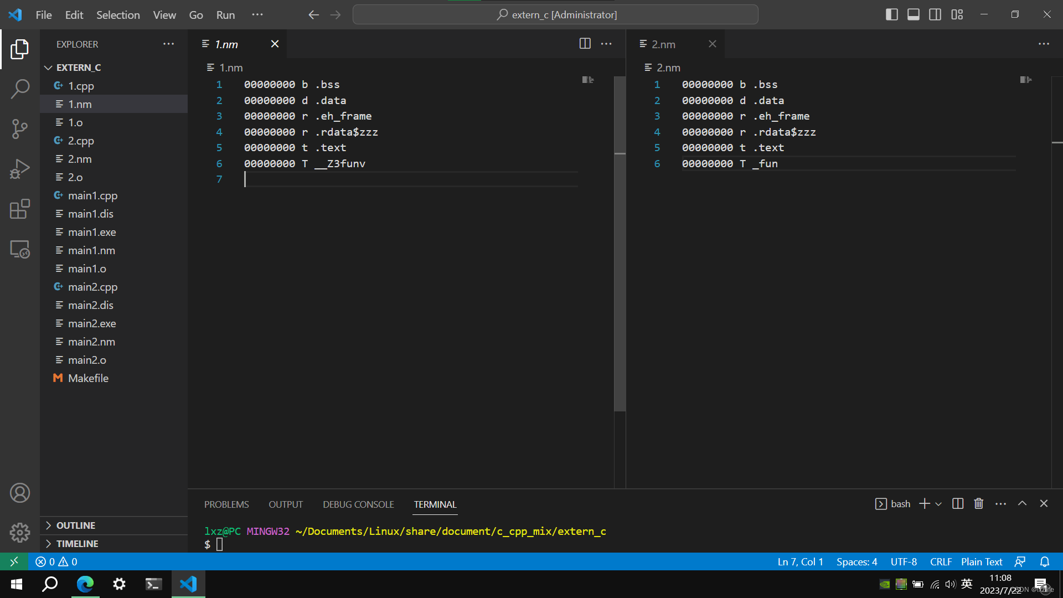Open the Run and Debug view

(20, 168)
